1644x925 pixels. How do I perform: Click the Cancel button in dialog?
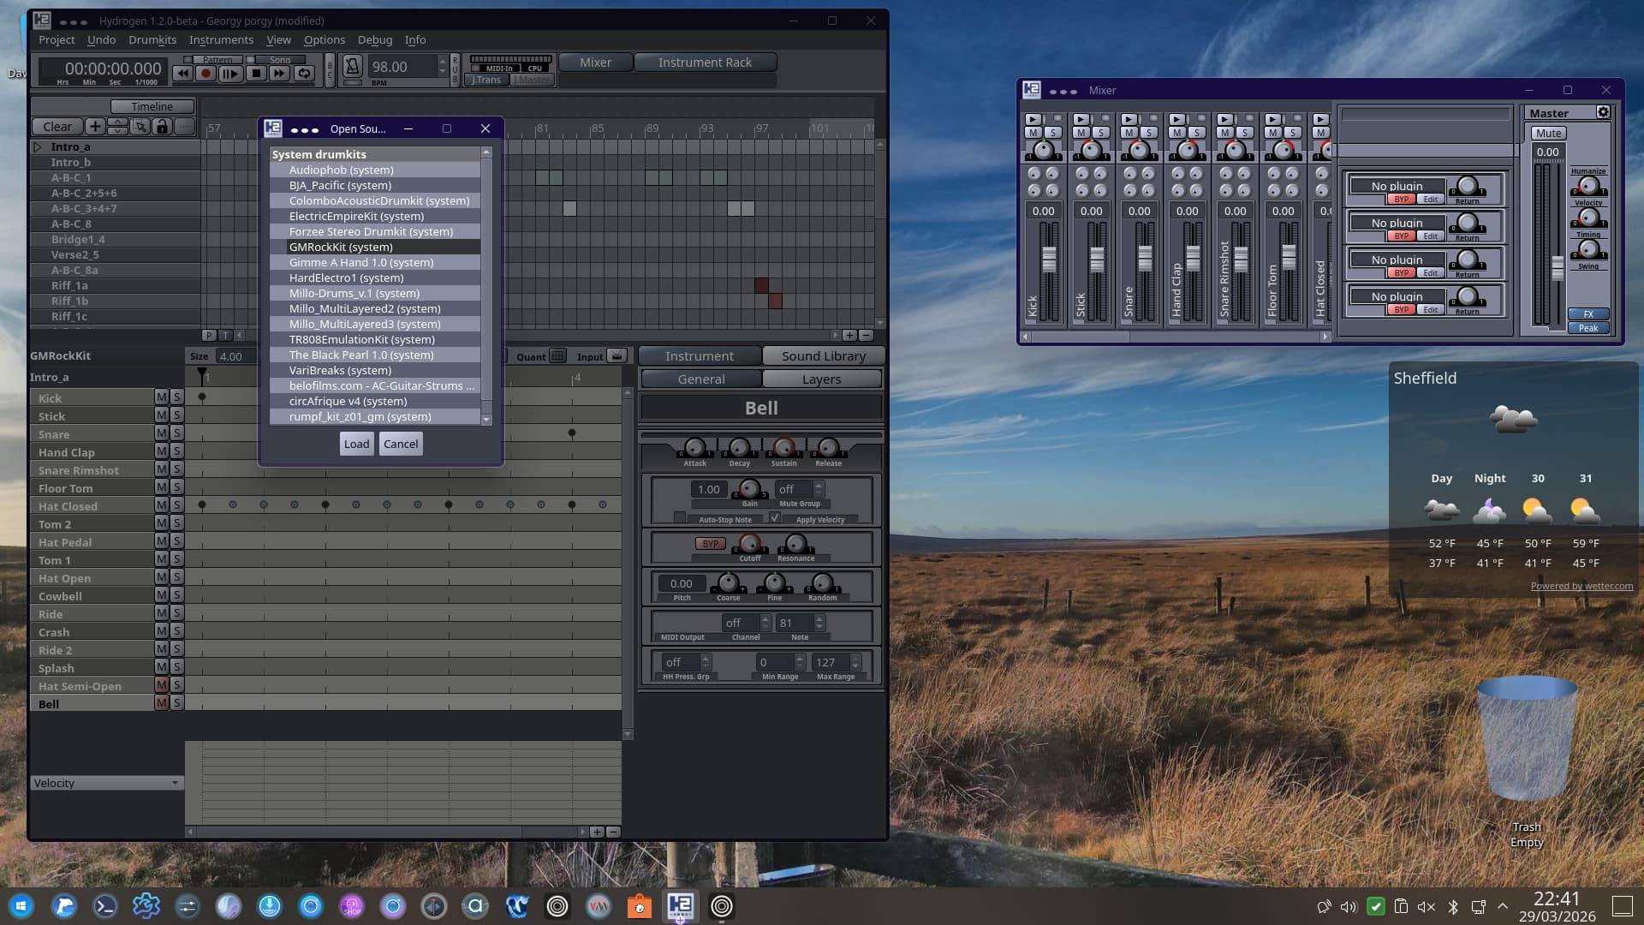[401, 444]
